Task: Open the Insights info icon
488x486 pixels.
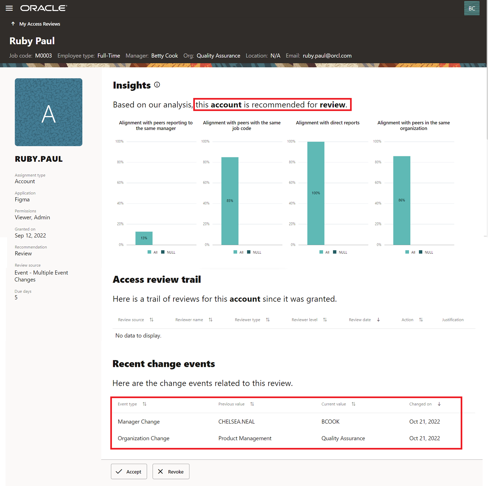Action: (x=157, y=85)
